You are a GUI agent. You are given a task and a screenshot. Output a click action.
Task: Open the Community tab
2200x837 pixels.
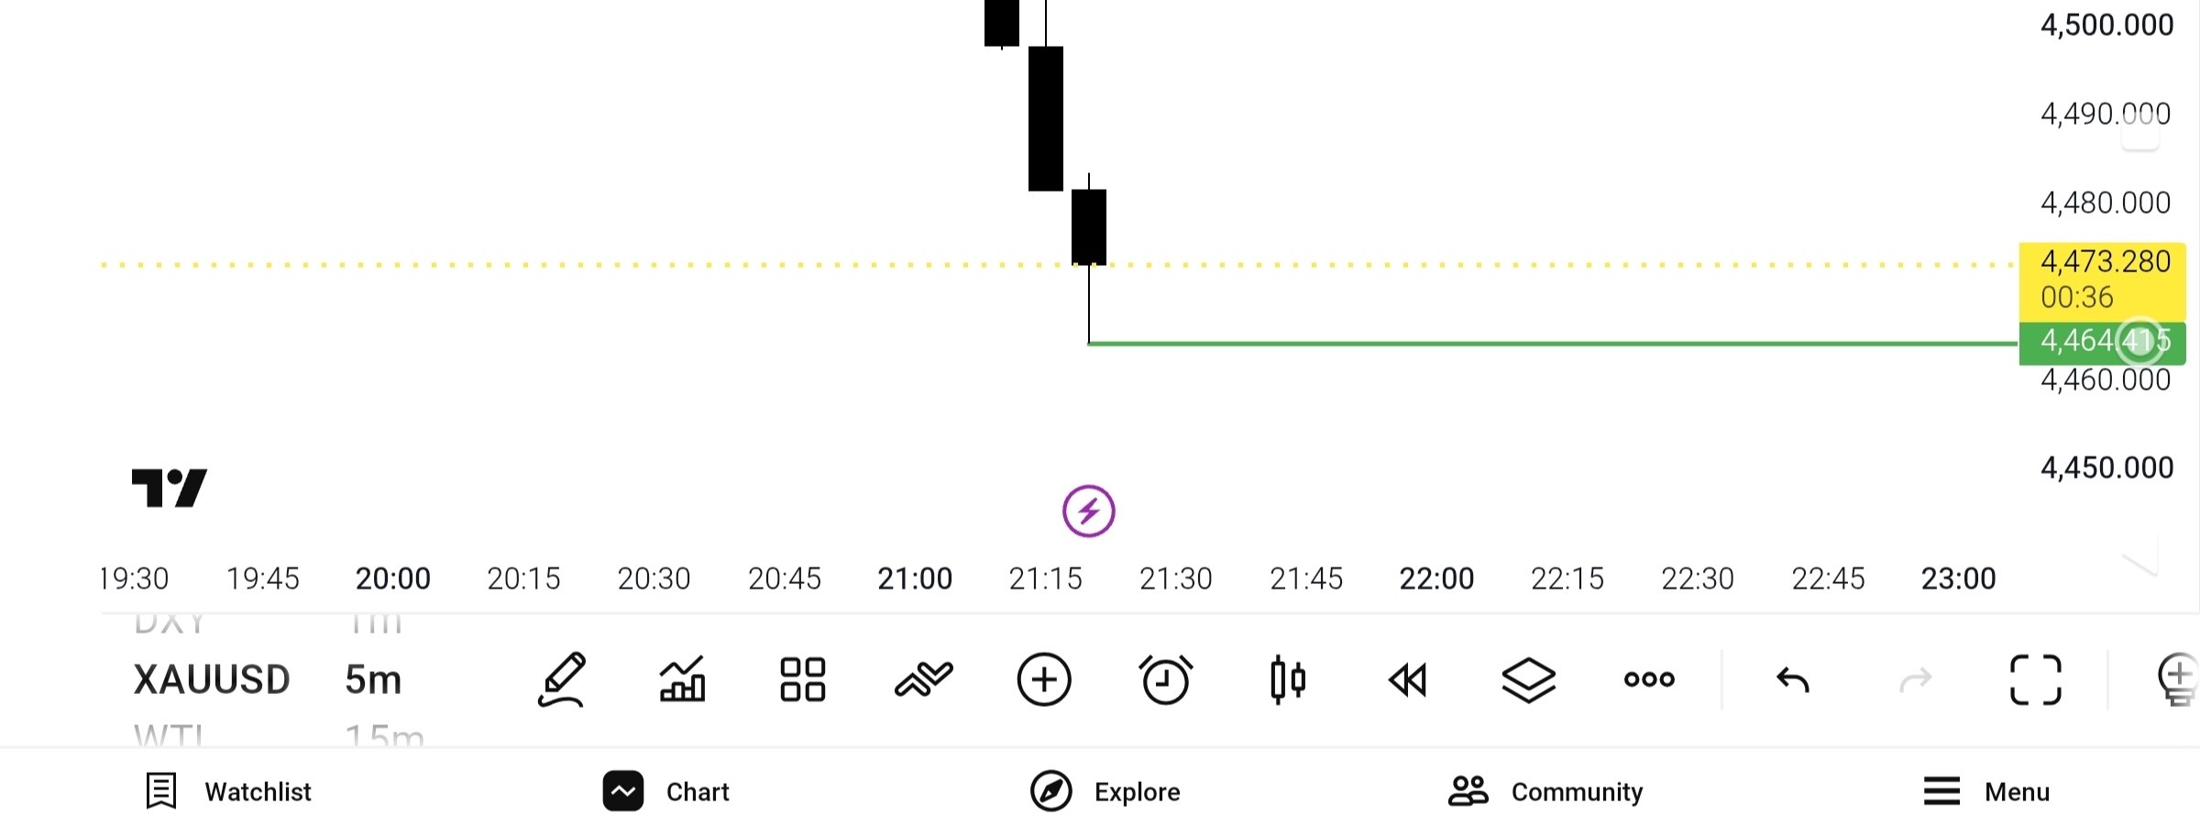(x=1545, y=791)
